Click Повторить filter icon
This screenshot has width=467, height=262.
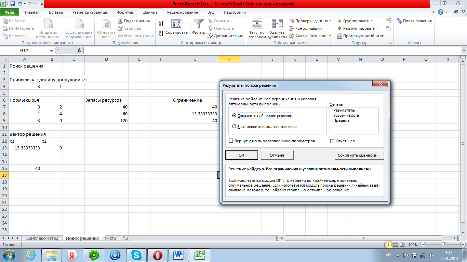pyautogui.click(x=211, y=28)
